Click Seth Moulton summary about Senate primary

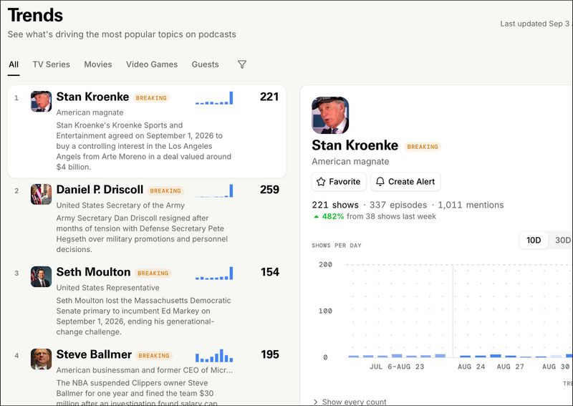click(x=144, y=316)
